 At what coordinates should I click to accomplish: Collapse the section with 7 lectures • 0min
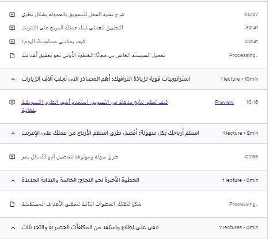coord(13,227)
